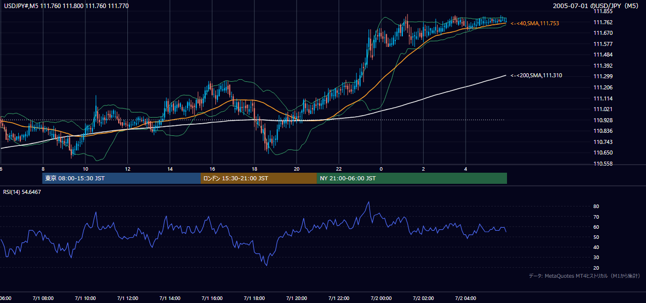The height and width of the screenshot is (303, 646).
Task: Click the 東京 08:00-15:30 JST session bar
Action: pyautogui.click(x=121, y=178)
